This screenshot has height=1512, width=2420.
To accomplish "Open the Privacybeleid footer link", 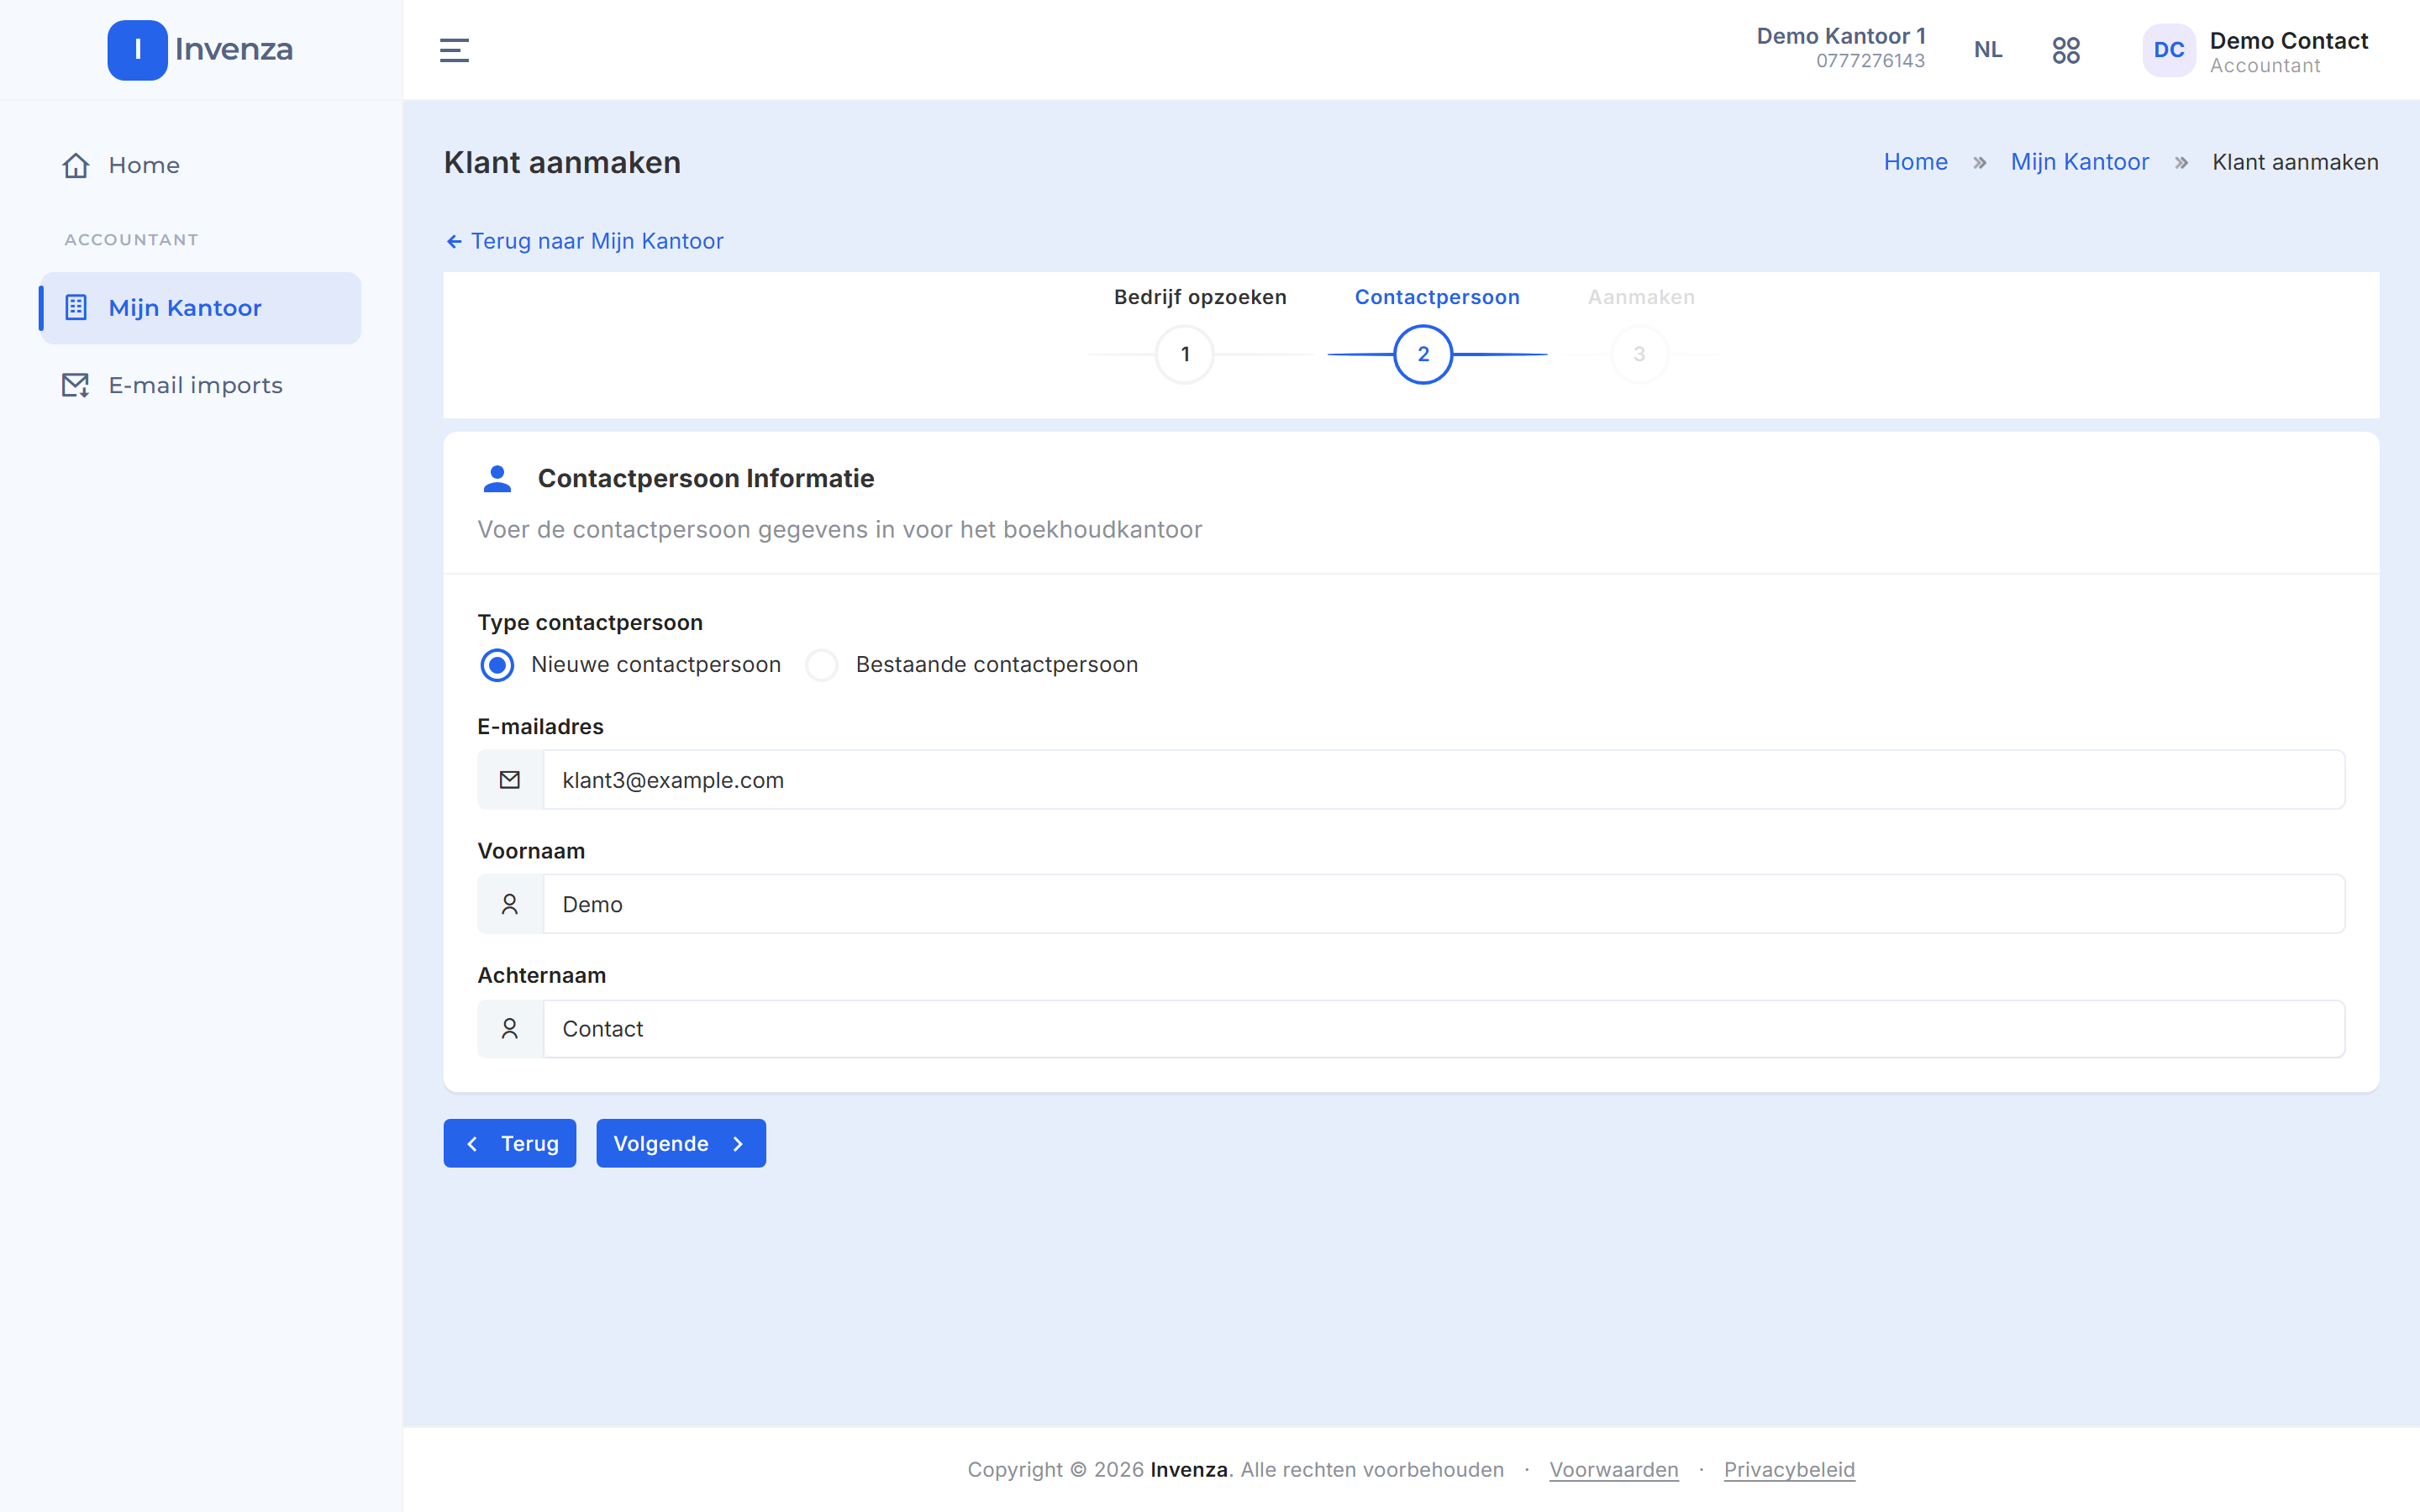I will [1789, 1469].
